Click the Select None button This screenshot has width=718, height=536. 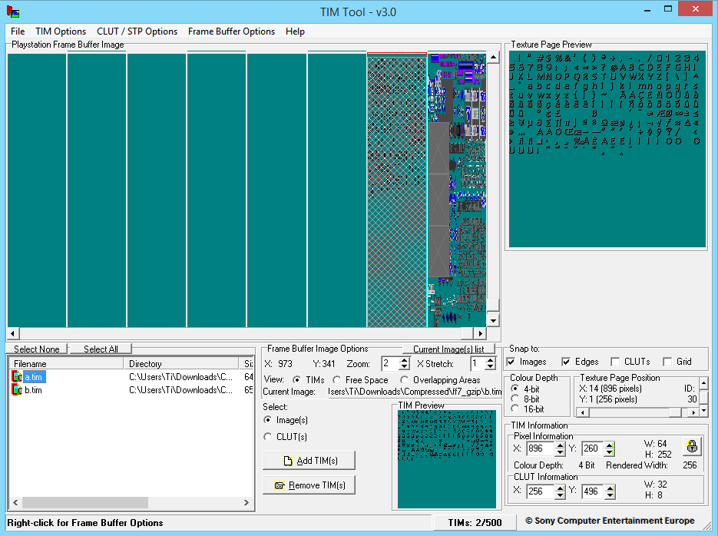[37, 349]
